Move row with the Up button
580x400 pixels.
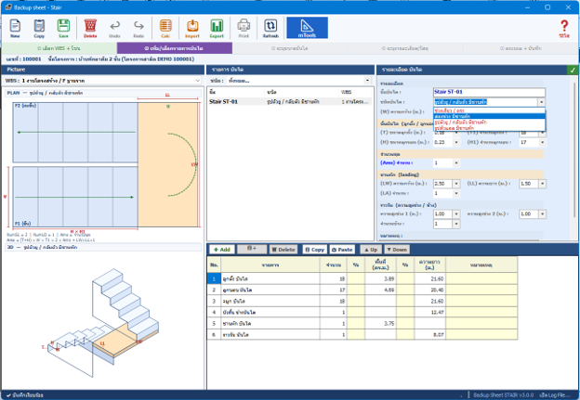click(371, 250)
